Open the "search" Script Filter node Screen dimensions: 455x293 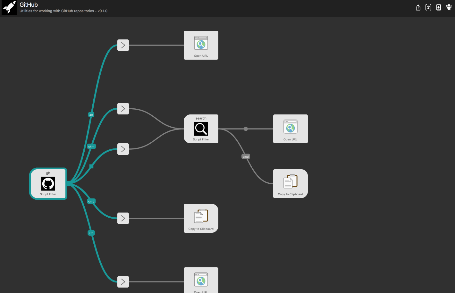(201, 129)
